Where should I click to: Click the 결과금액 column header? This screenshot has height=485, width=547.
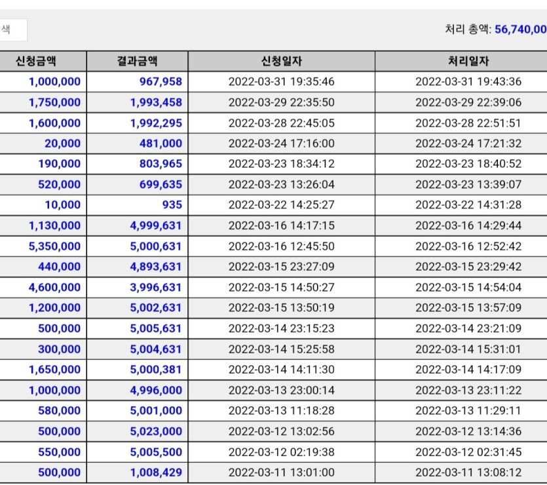pyautogui.click(x=137, y=62)
